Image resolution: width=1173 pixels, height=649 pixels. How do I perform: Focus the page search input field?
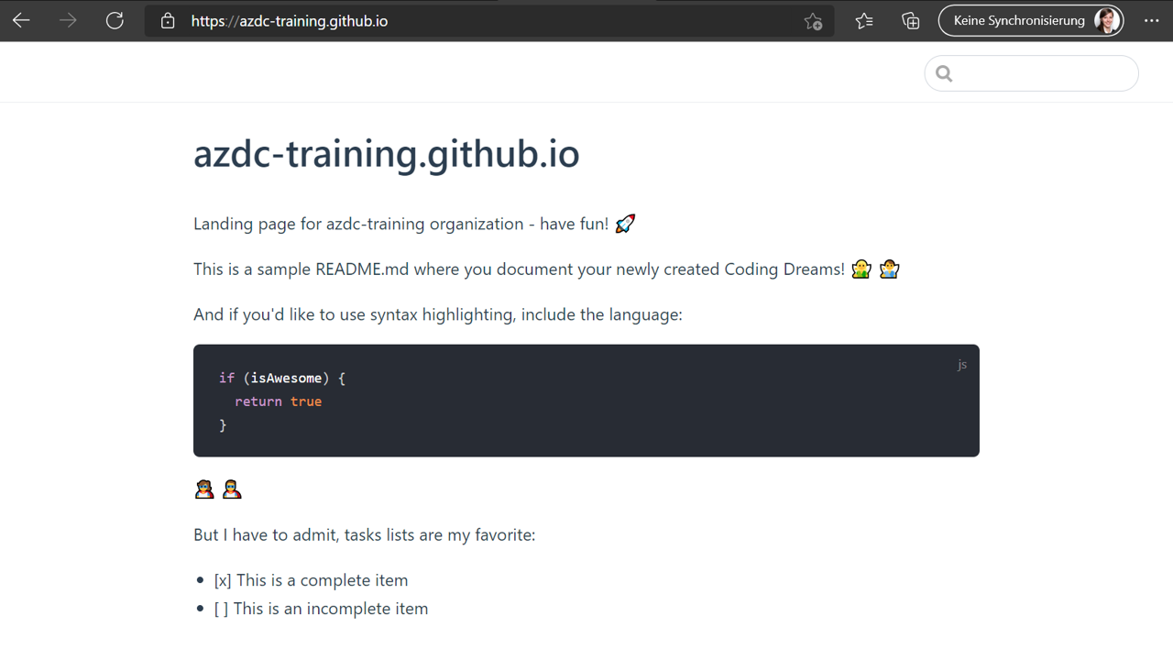[1043, 73]
